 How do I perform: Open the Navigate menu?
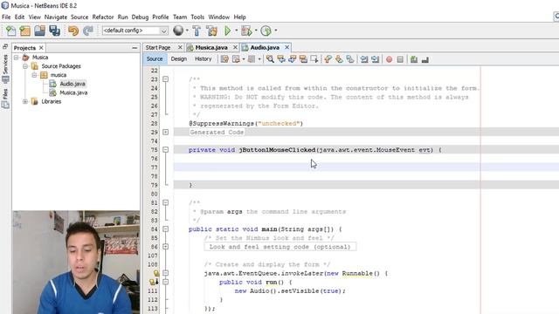pos(56,17)
